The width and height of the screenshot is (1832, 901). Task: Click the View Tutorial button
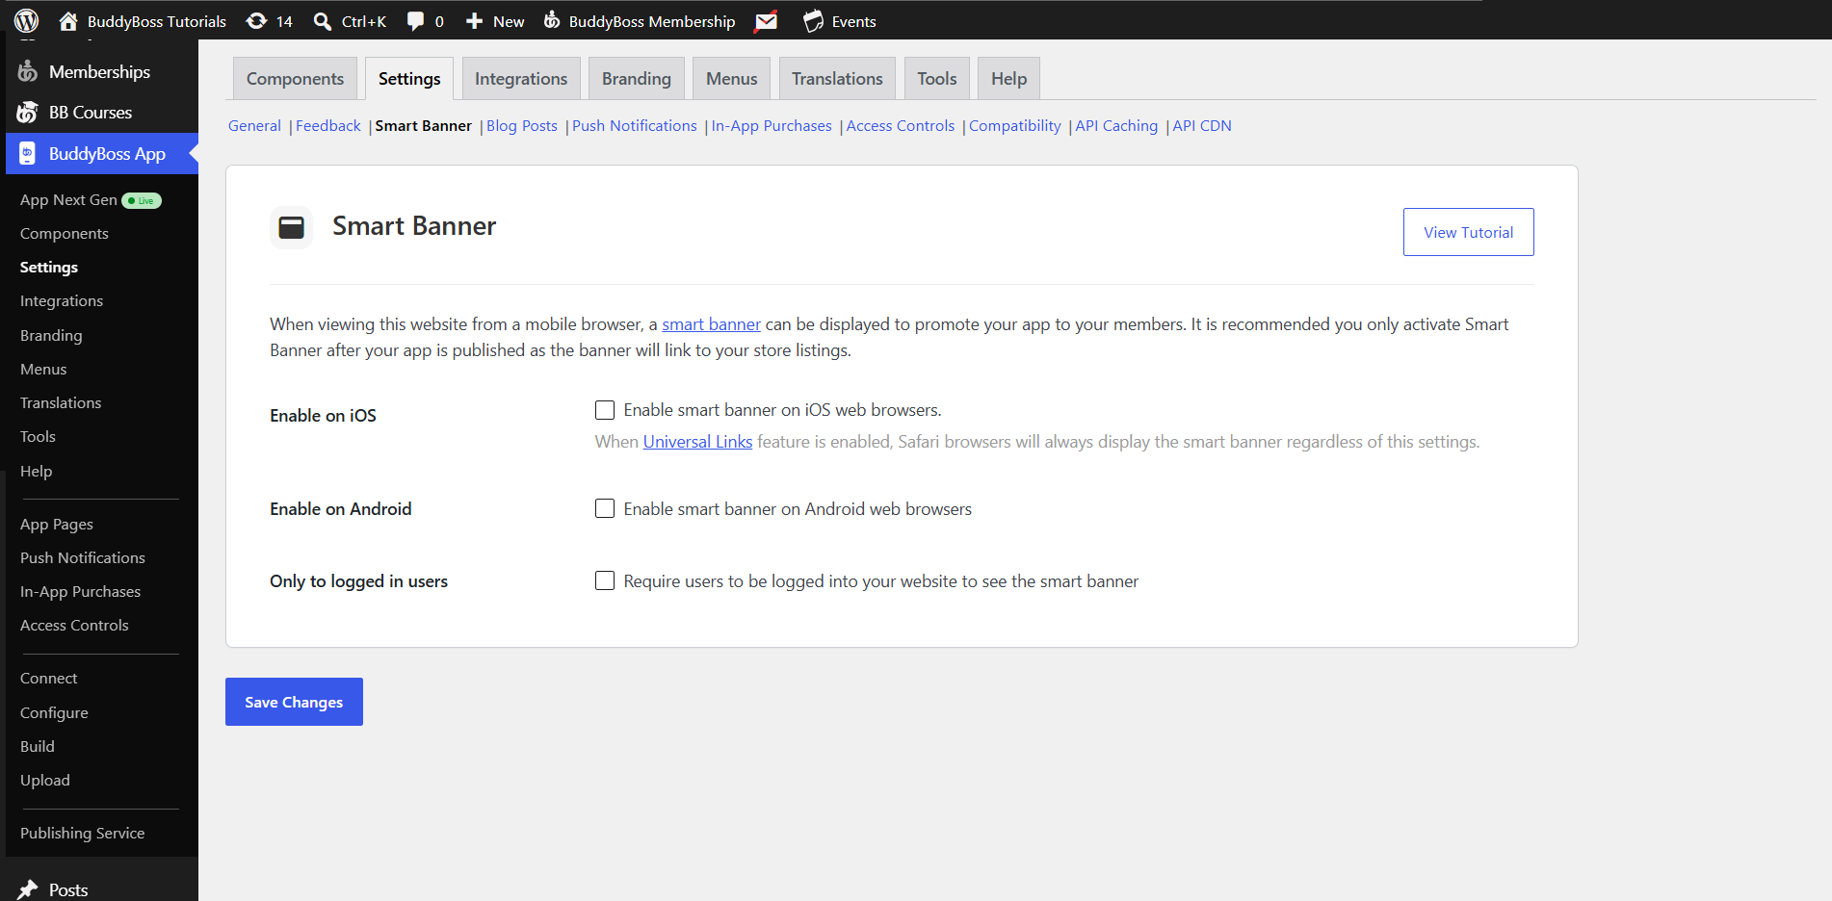pos(1468,232)
